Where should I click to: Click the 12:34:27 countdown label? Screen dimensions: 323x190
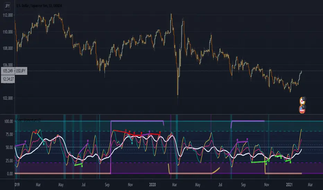click(x=8, y=79)
